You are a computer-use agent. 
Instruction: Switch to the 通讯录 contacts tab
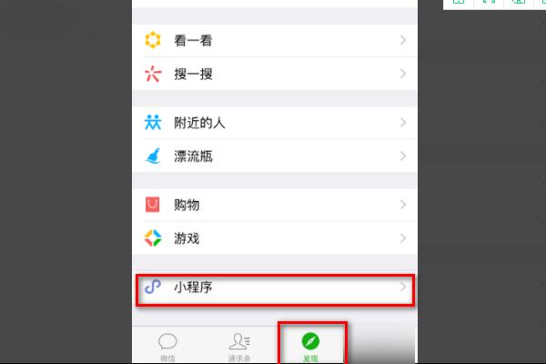(x=239, y=346)
